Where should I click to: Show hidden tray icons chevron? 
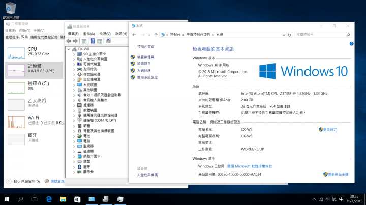coord(314,199)
